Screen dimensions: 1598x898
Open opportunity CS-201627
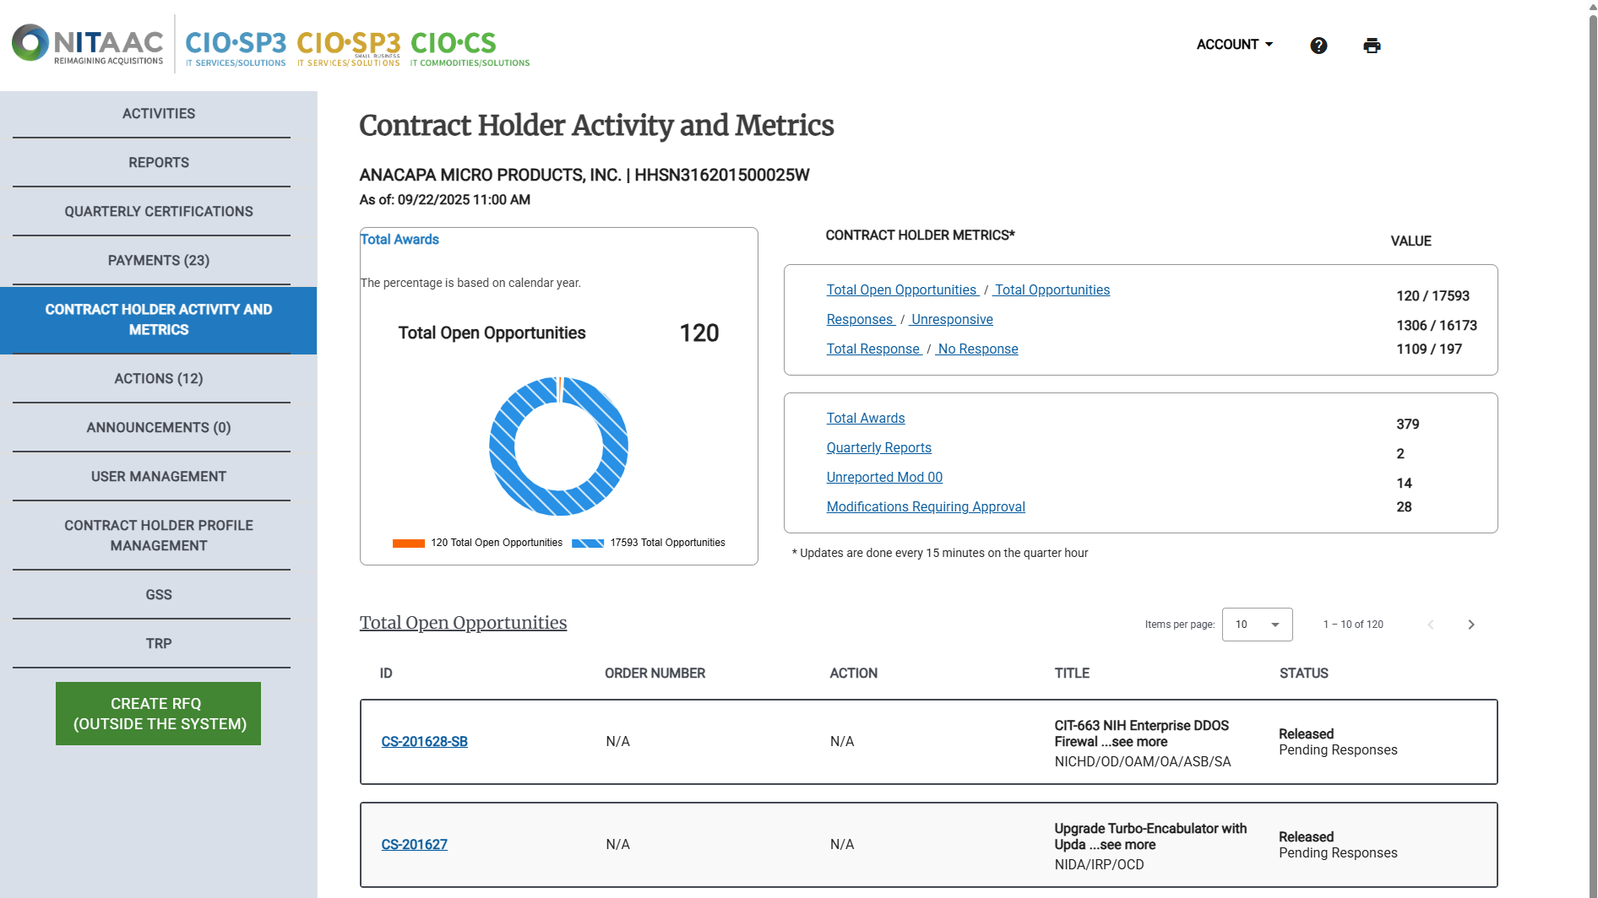click(415, 844)
